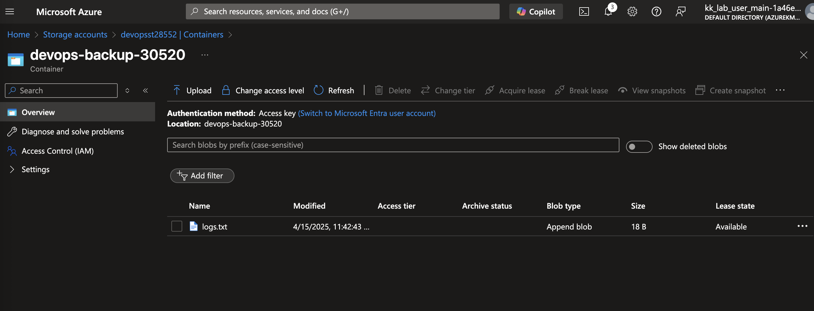Screen dimensions: 814x311
Task: Open the Azure portal hamburger menu
Action: point(10,12)
